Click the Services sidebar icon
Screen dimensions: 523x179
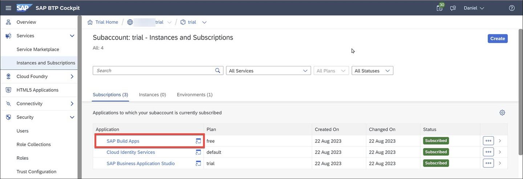[x=8, y=36]
